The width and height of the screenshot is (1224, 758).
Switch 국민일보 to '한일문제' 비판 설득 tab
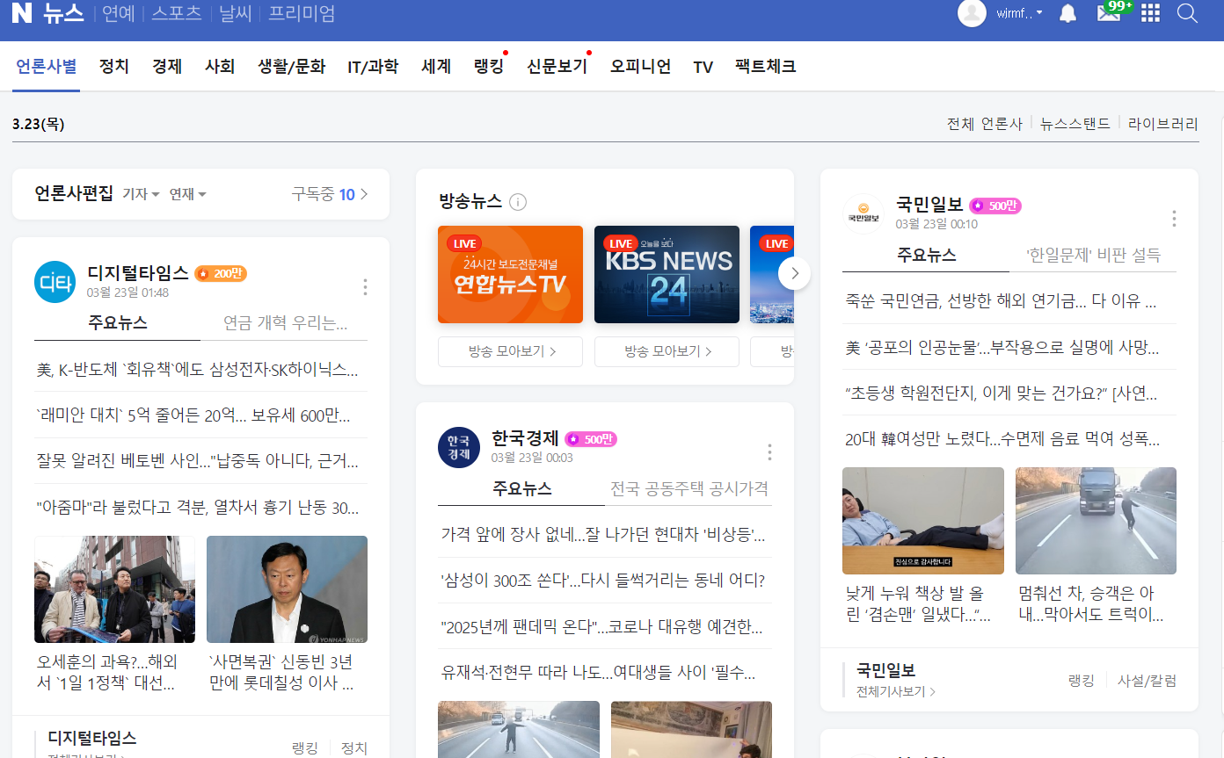(x=1094, y=255)
